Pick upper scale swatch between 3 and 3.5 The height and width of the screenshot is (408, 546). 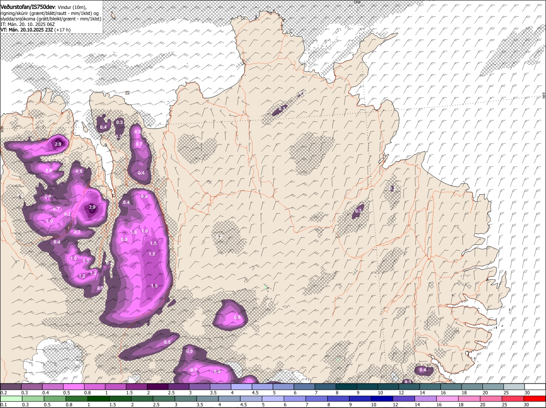[x=199, y=387]
